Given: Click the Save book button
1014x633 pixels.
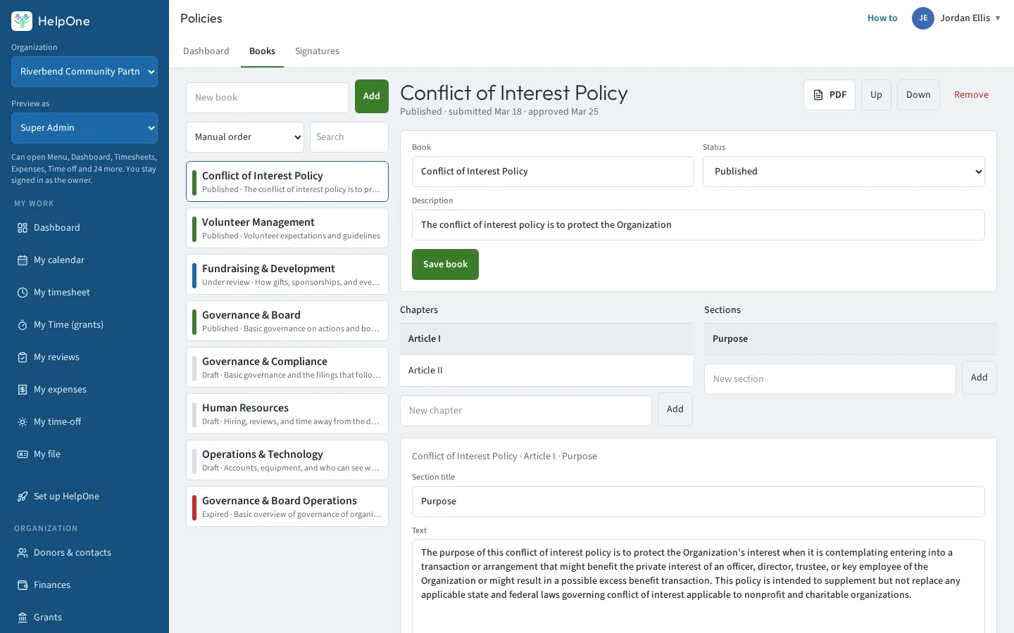Looking at the screenshot, I should (445, 264).
